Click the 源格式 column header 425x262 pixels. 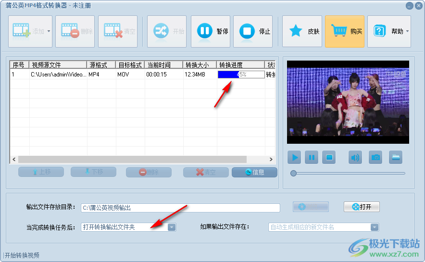101,65
